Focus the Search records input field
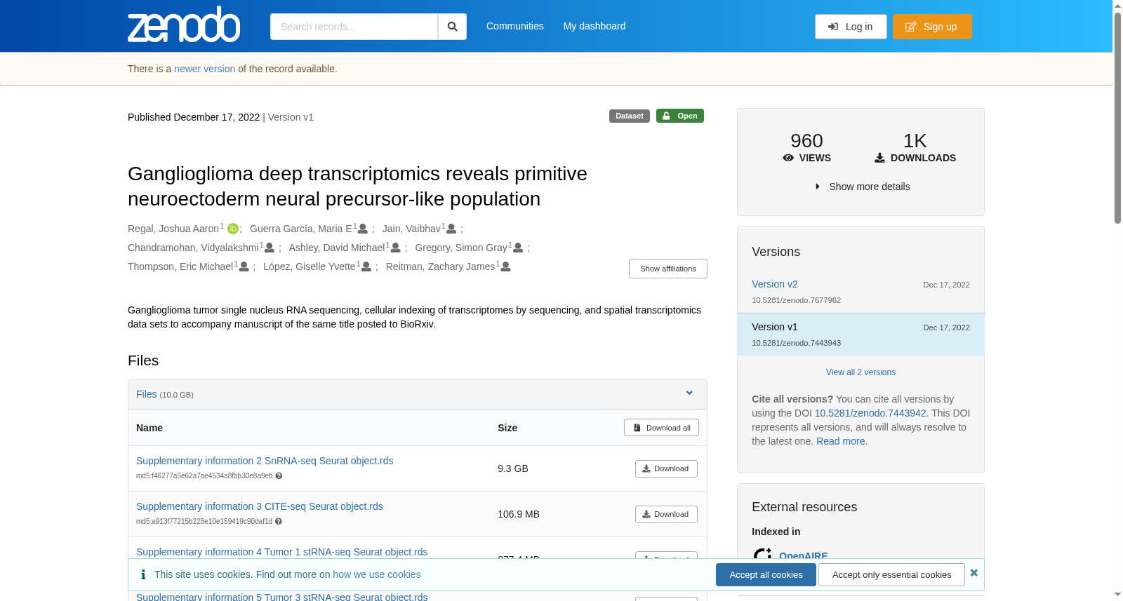Viewport: 1123px width, 601px height. pyautogui.click(x=354, y=27)
